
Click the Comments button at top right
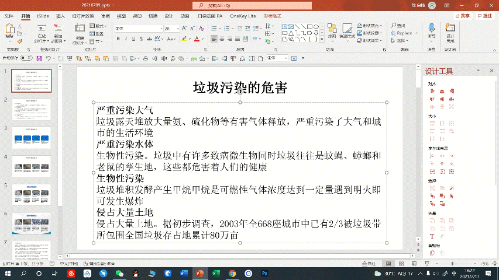(x=485, y=16)
